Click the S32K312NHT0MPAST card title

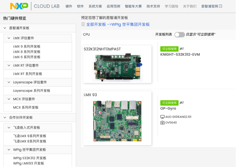click(x=102, y=49)
